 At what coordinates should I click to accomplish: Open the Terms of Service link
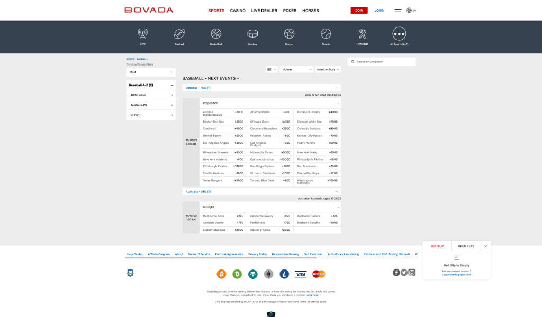tap(199, 254)
